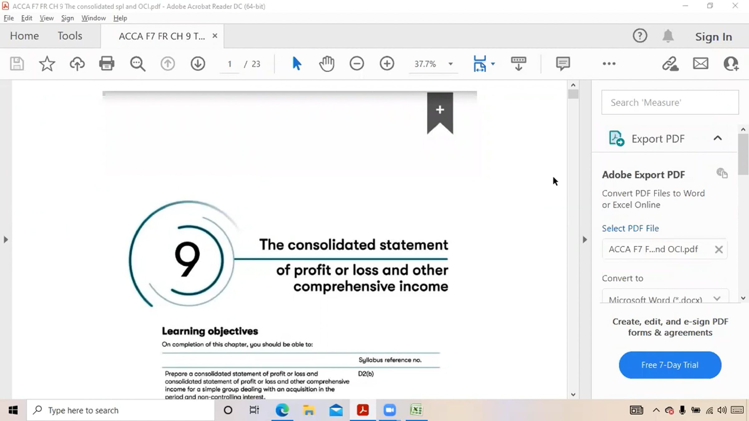This screenshot has width=749, height=421.
Task: Click the Print icon
Action: pyautogui.click(x=107, y=64)
